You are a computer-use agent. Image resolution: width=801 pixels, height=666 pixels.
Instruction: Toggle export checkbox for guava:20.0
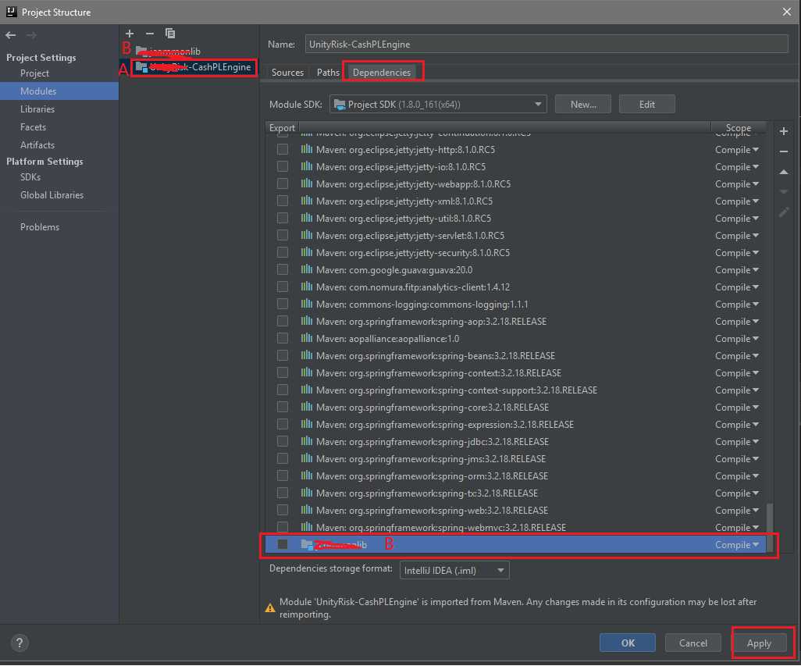click(283, 269)
